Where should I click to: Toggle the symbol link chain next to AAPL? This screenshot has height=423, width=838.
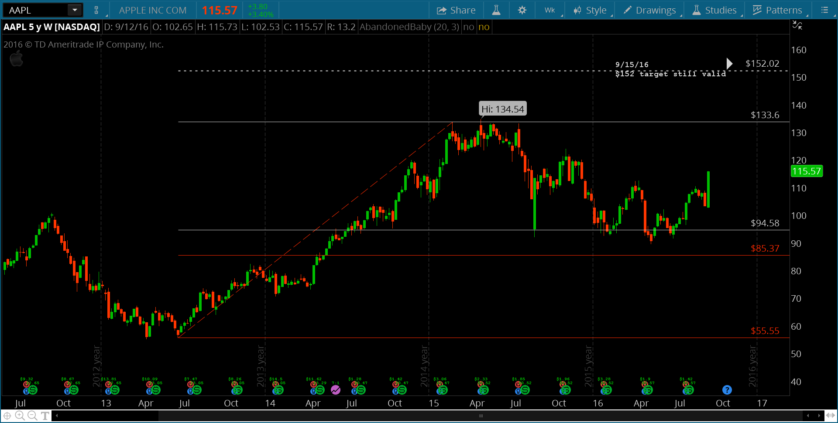(97, 10)
